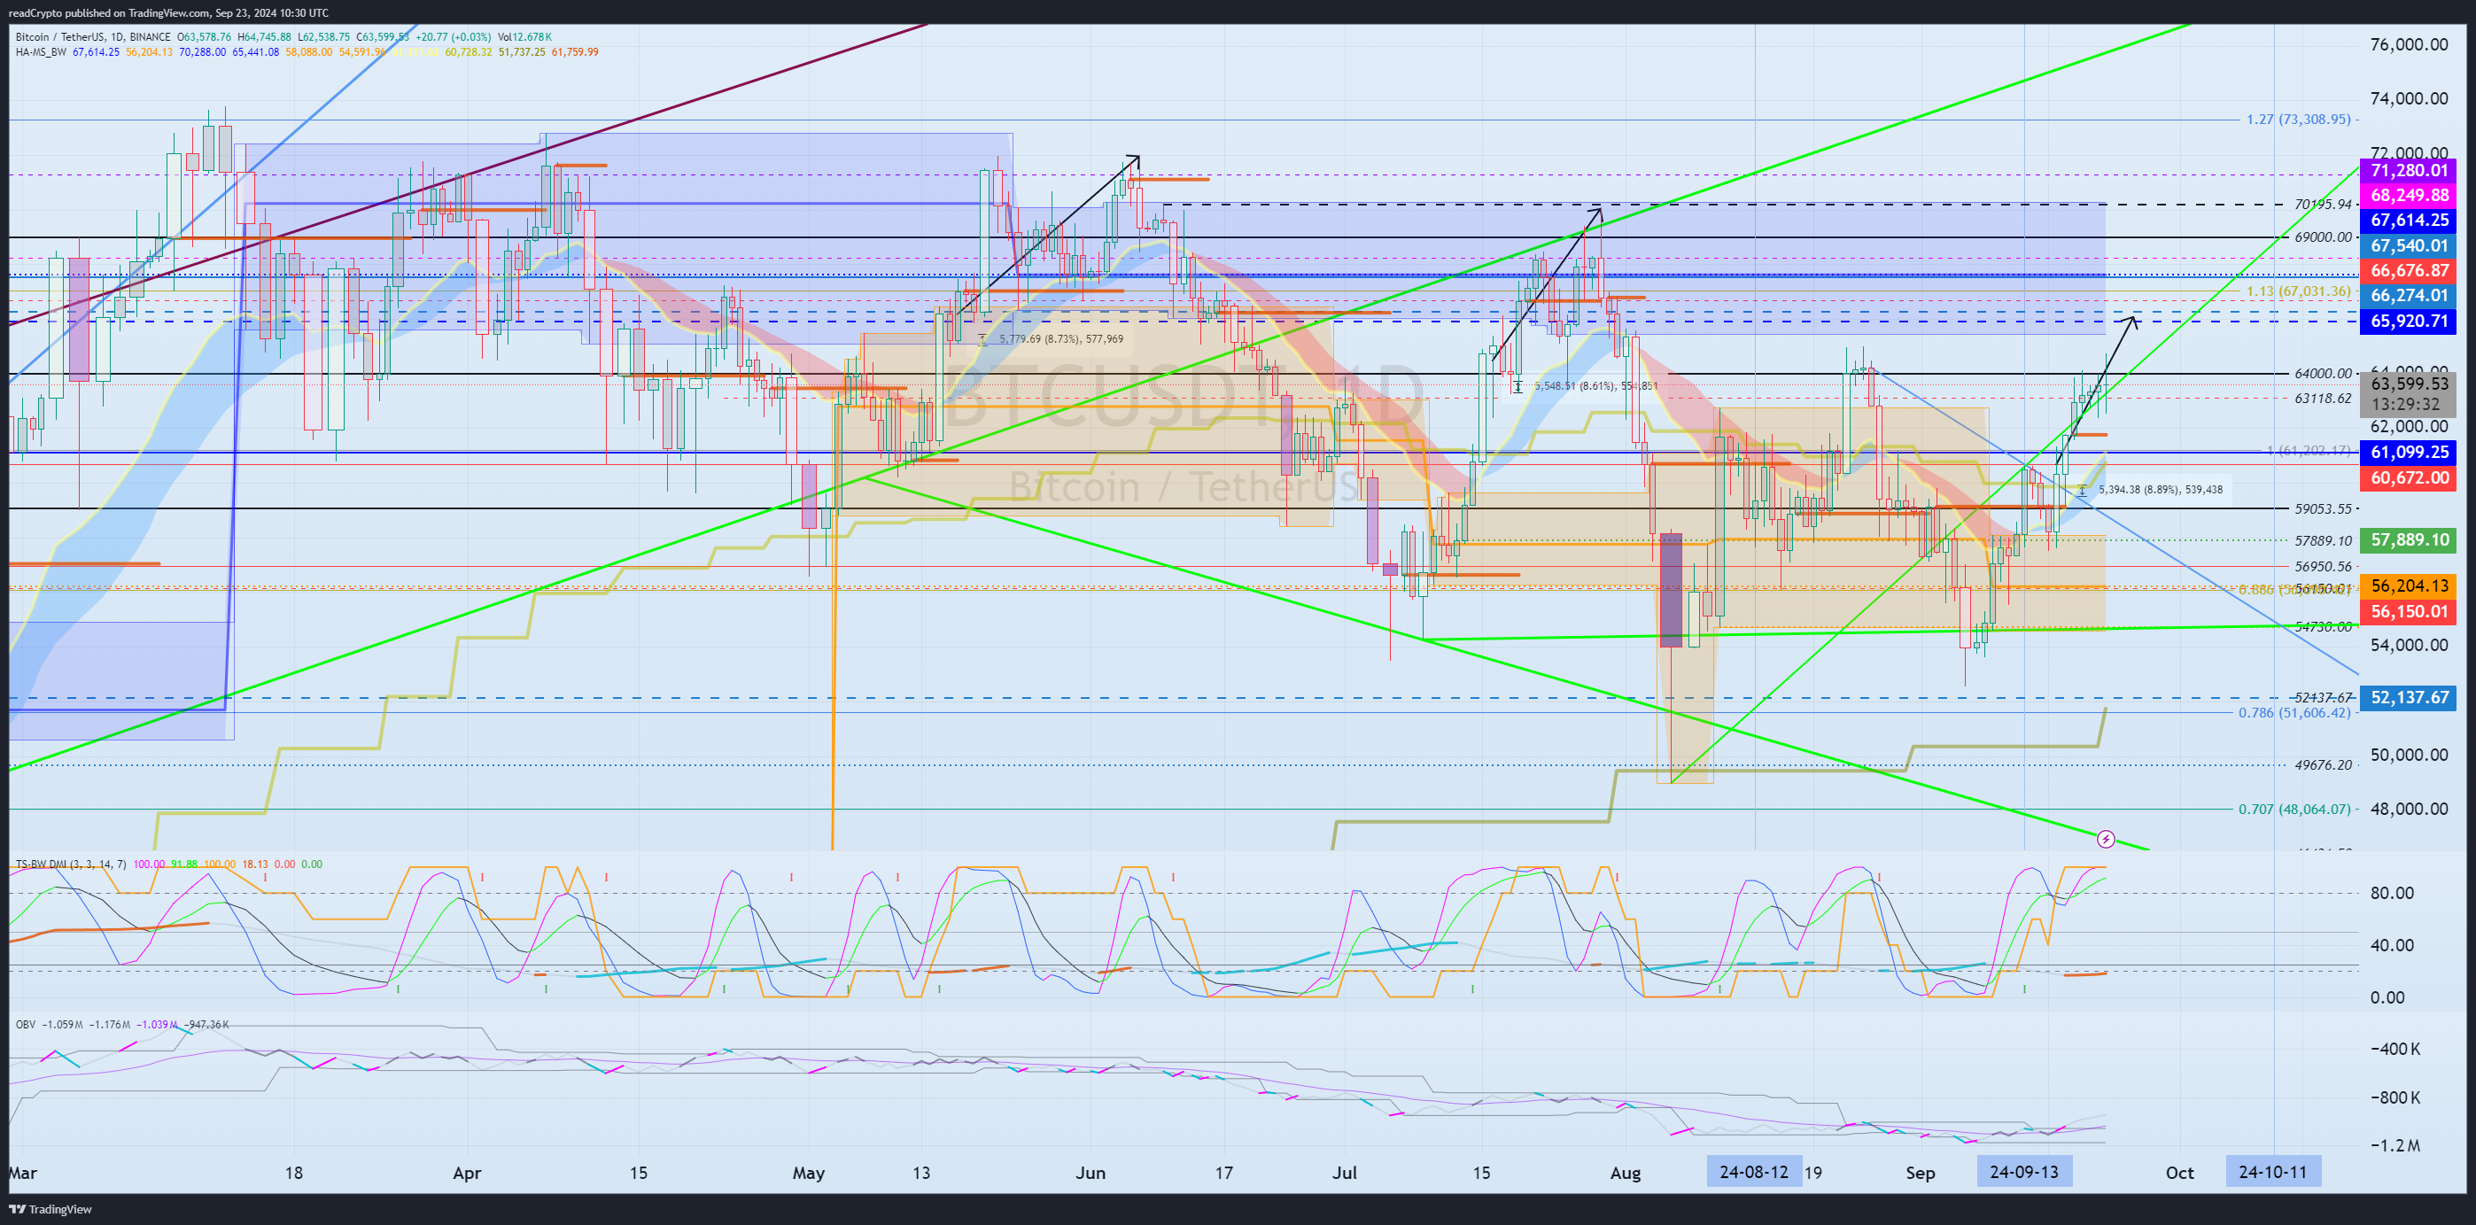Click the Apr label on time axis
2476x1225 pixels.
pos(467,1173)
